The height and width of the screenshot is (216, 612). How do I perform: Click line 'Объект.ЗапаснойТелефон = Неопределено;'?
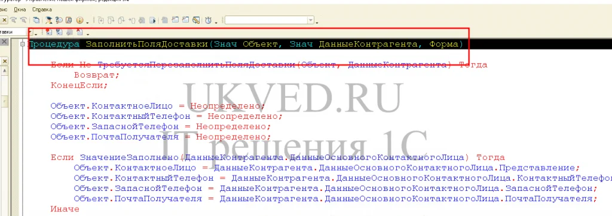(160, 126)
